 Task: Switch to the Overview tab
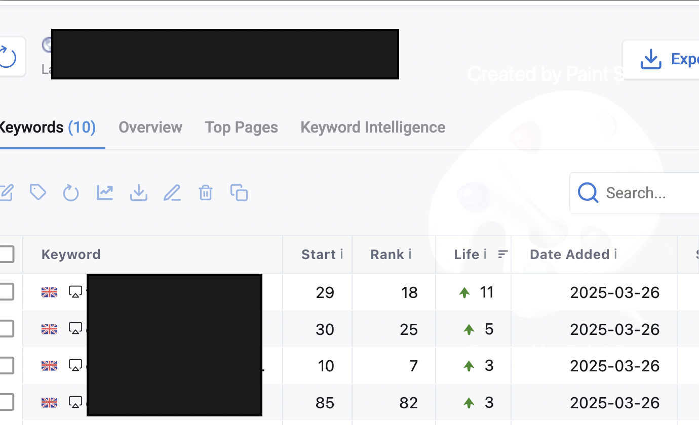[150, 127]
